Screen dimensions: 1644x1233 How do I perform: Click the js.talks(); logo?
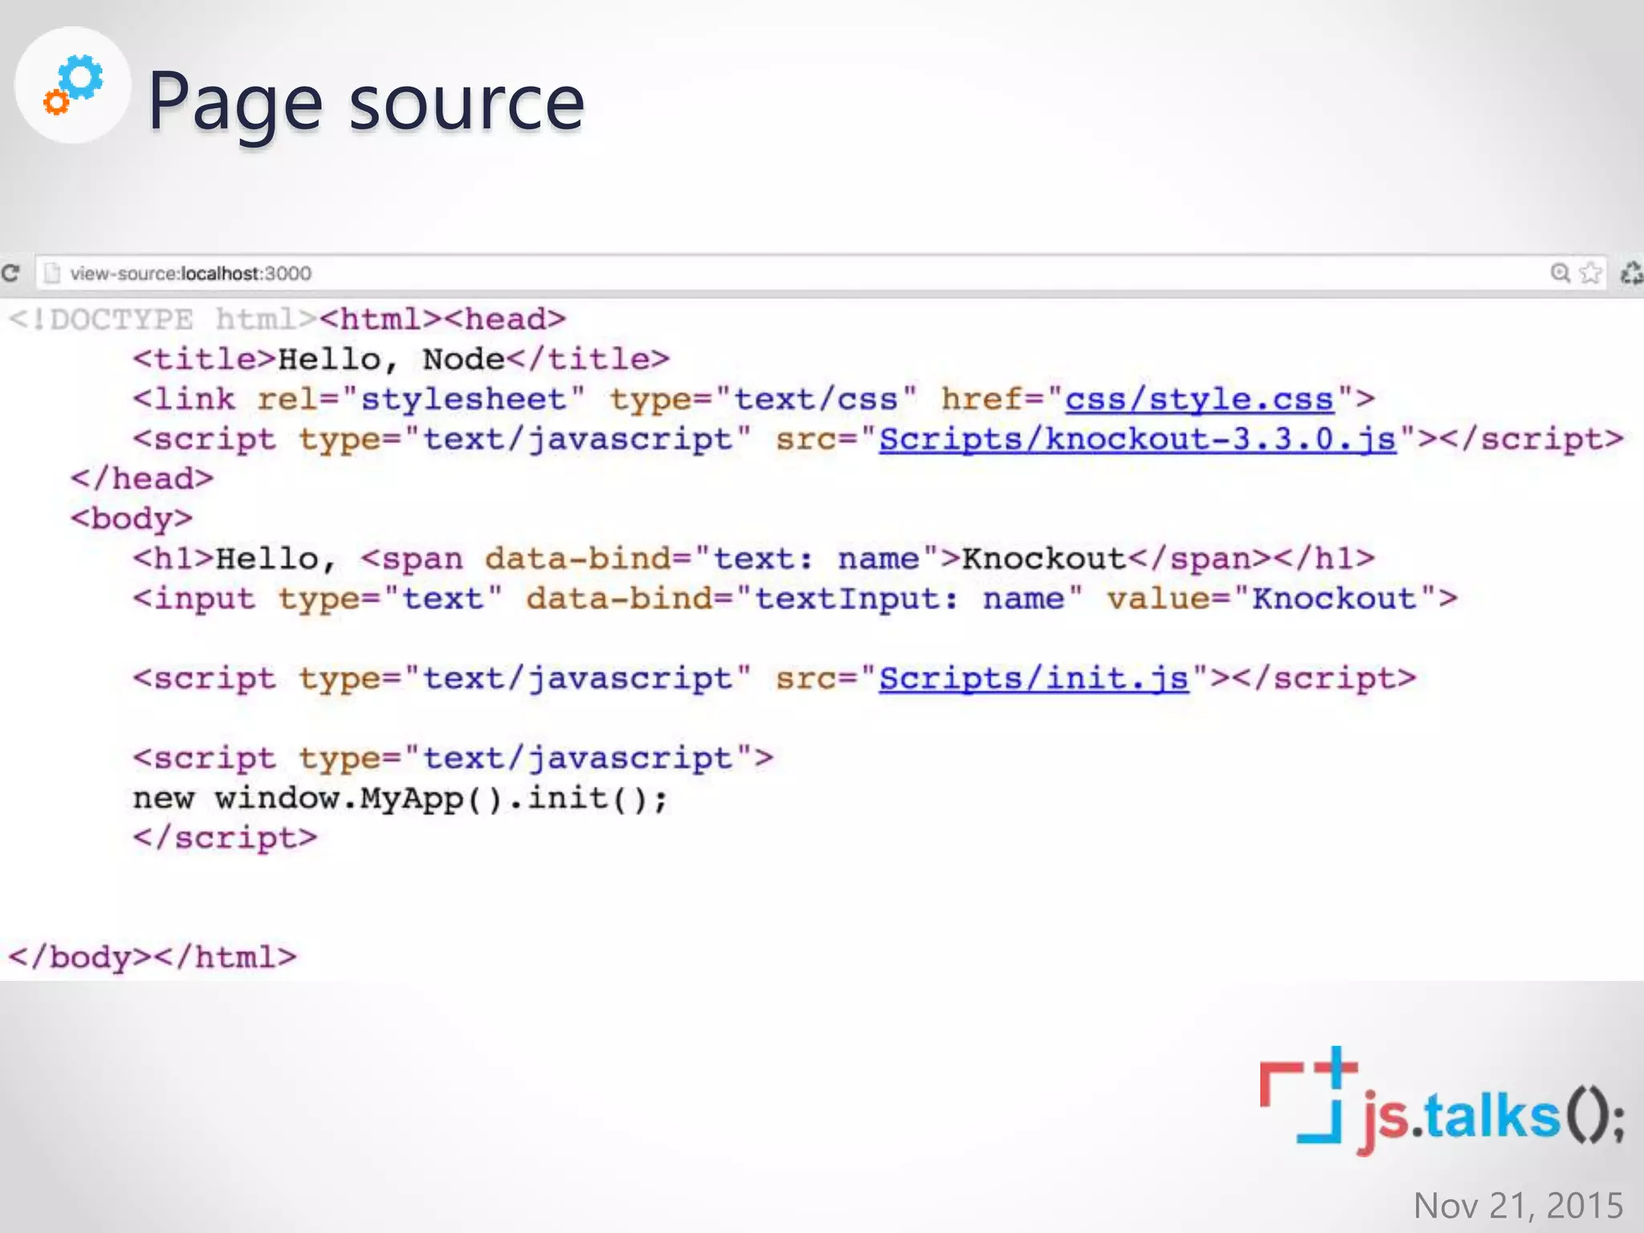coord(1443,1101)
